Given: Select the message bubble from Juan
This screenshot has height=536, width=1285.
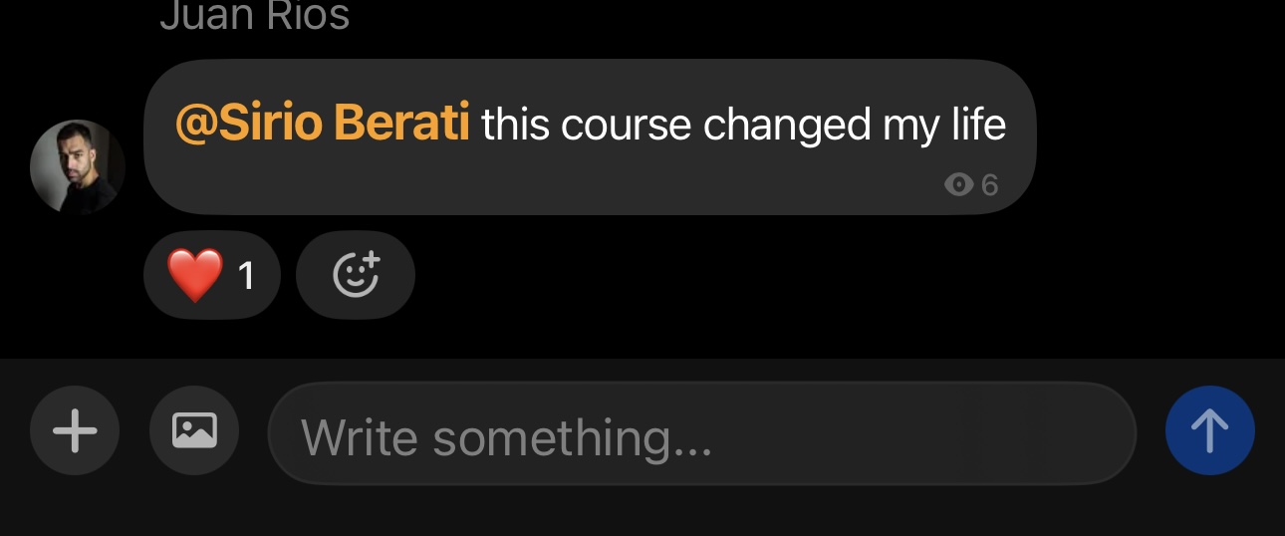Looking at the screenshot, I should pyautogui.click(x=590, y=136).
